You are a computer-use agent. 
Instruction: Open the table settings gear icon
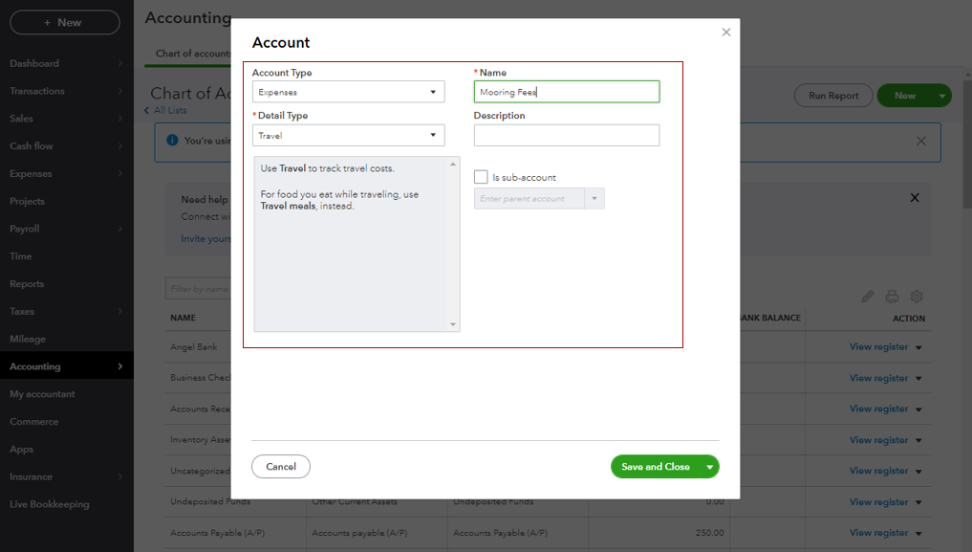tap(917, 297)
